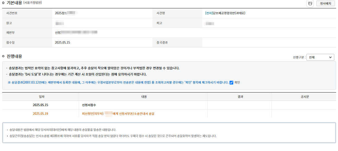This screenshot has width=338, height=151.
Task: Select the 2025.05.19 date row
Action: [40, 114]
